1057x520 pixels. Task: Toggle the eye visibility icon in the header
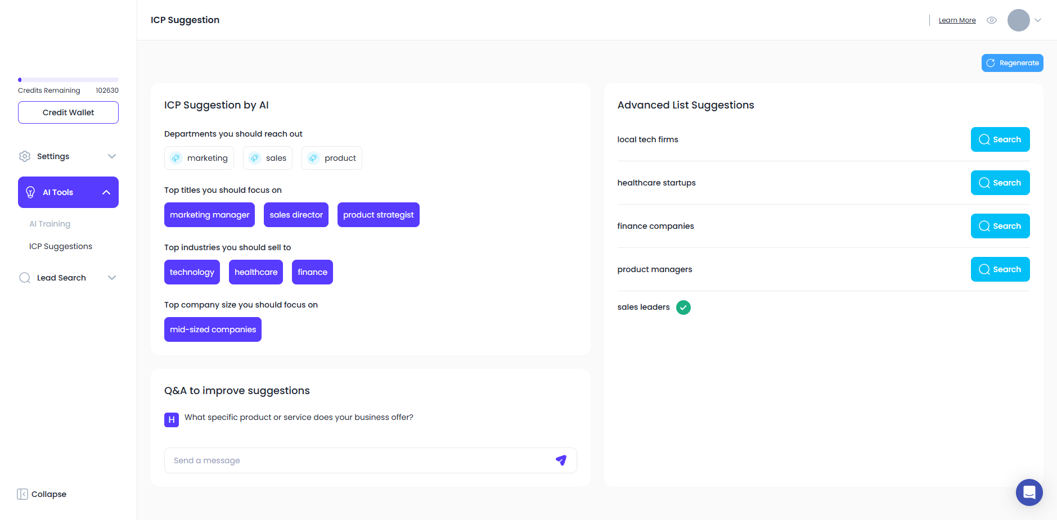pyautogui.click(x=992, y=20)
